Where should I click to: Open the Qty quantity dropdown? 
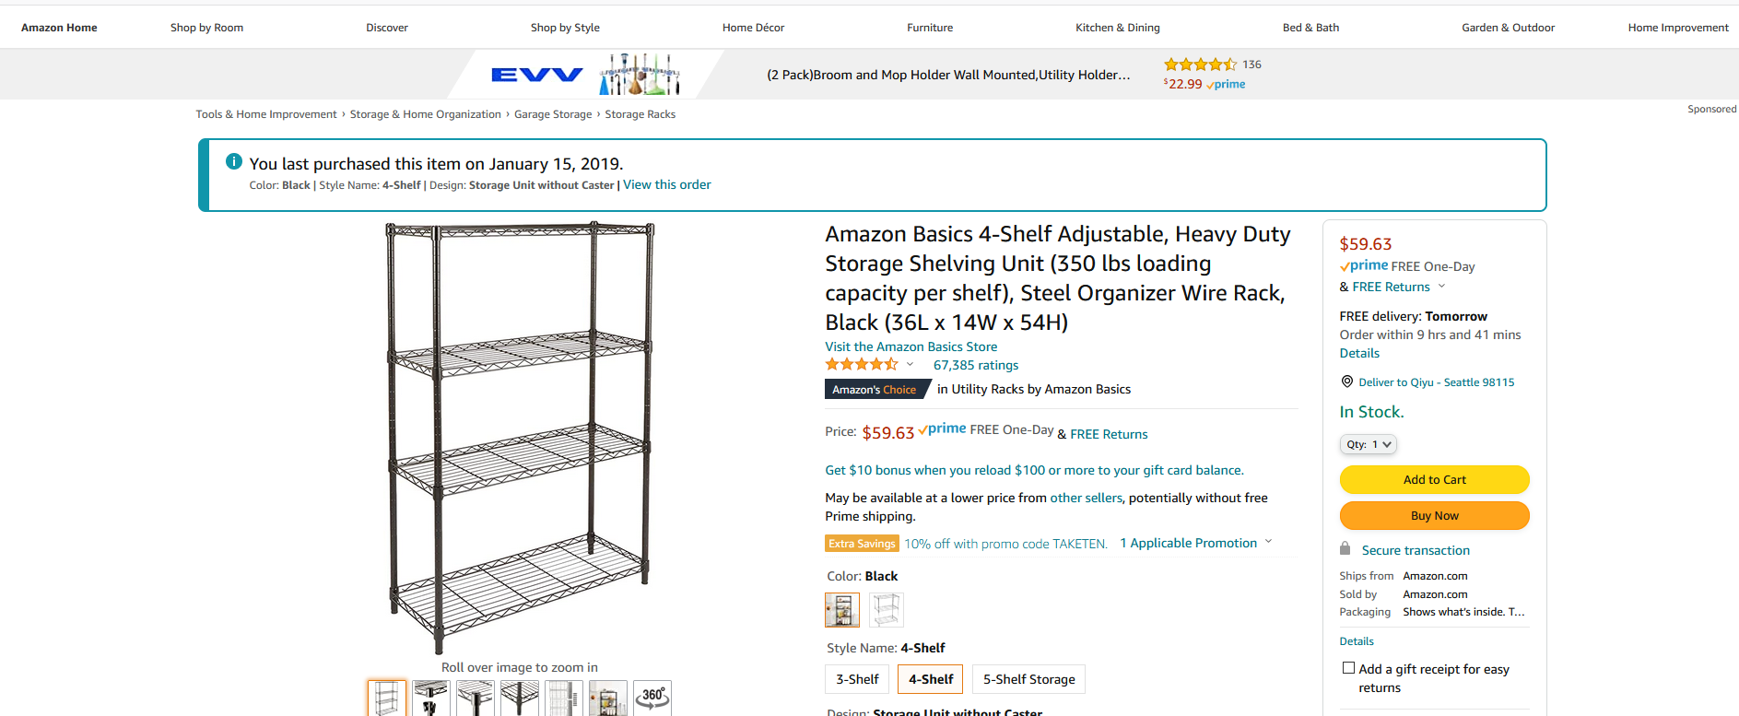1368,444
